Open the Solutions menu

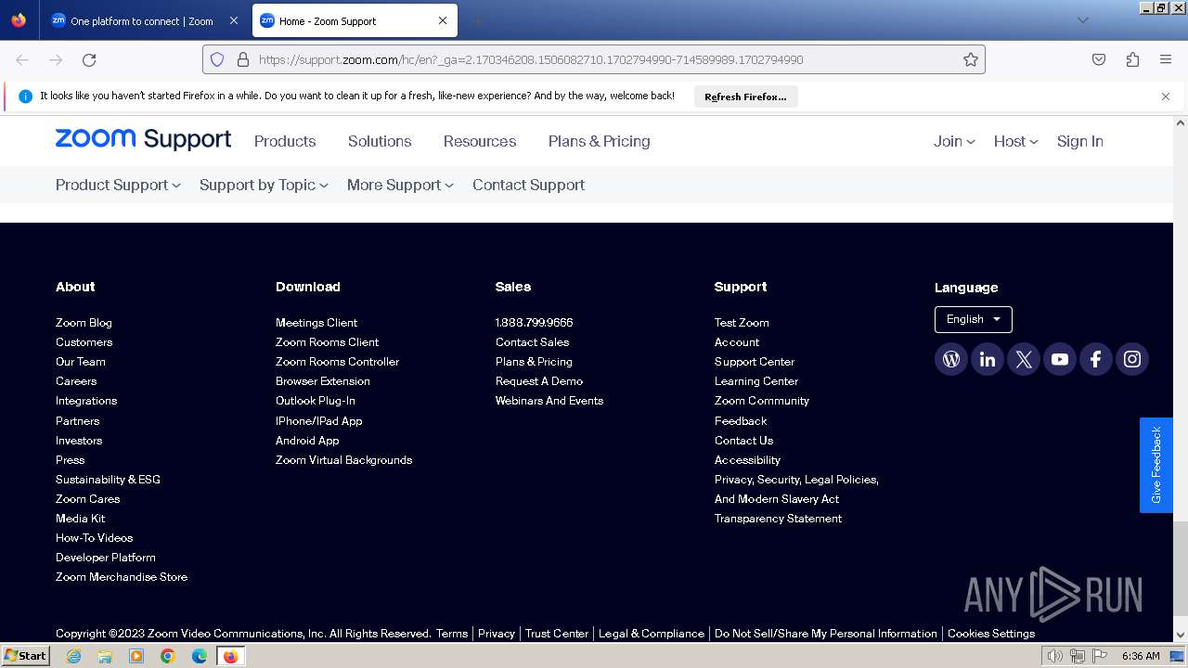click(380, 141)
